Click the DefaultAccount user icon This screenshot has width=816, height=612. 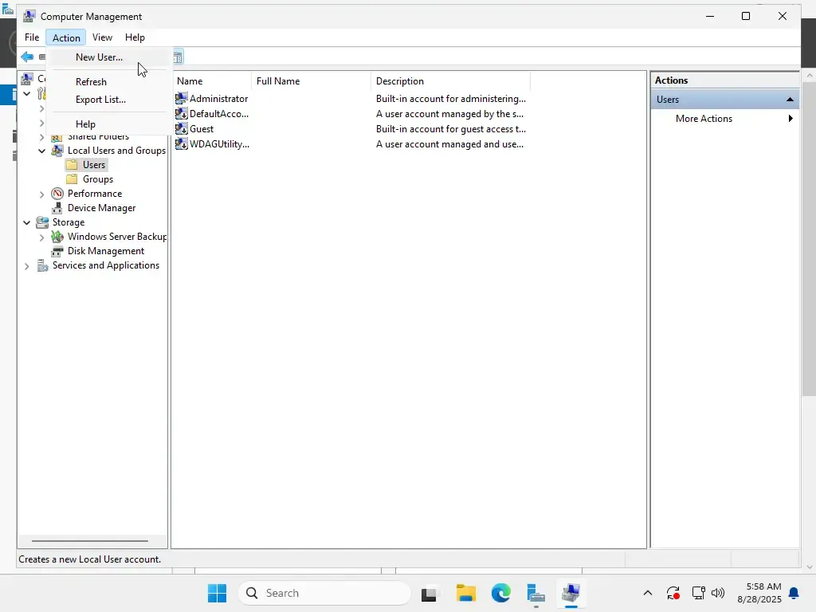[x=181, y=113]
